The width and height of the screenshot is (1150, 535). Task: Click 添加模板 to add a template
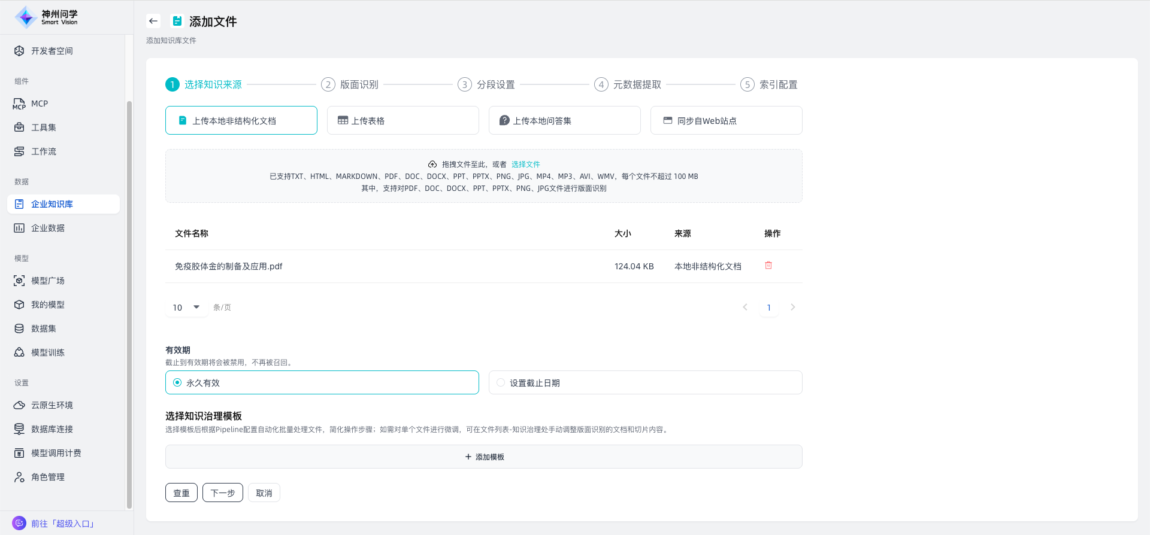pyautogui.click(x=484, y=457)
